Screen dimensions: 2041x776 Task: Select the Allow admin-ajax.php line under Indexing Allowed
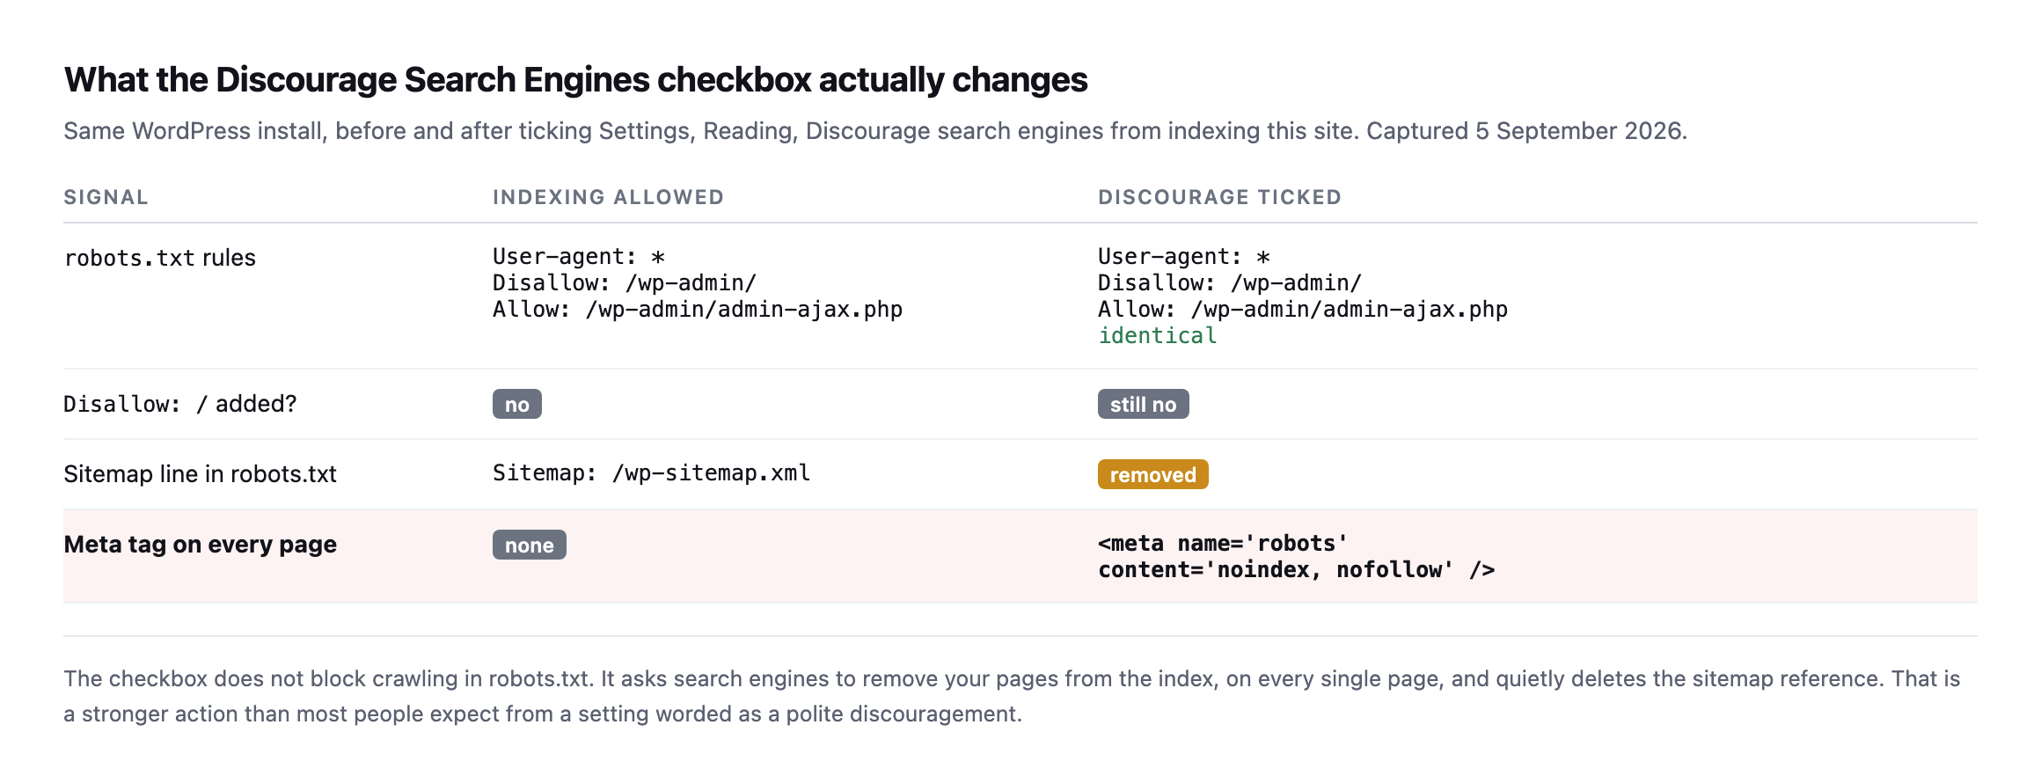(697, 310)
